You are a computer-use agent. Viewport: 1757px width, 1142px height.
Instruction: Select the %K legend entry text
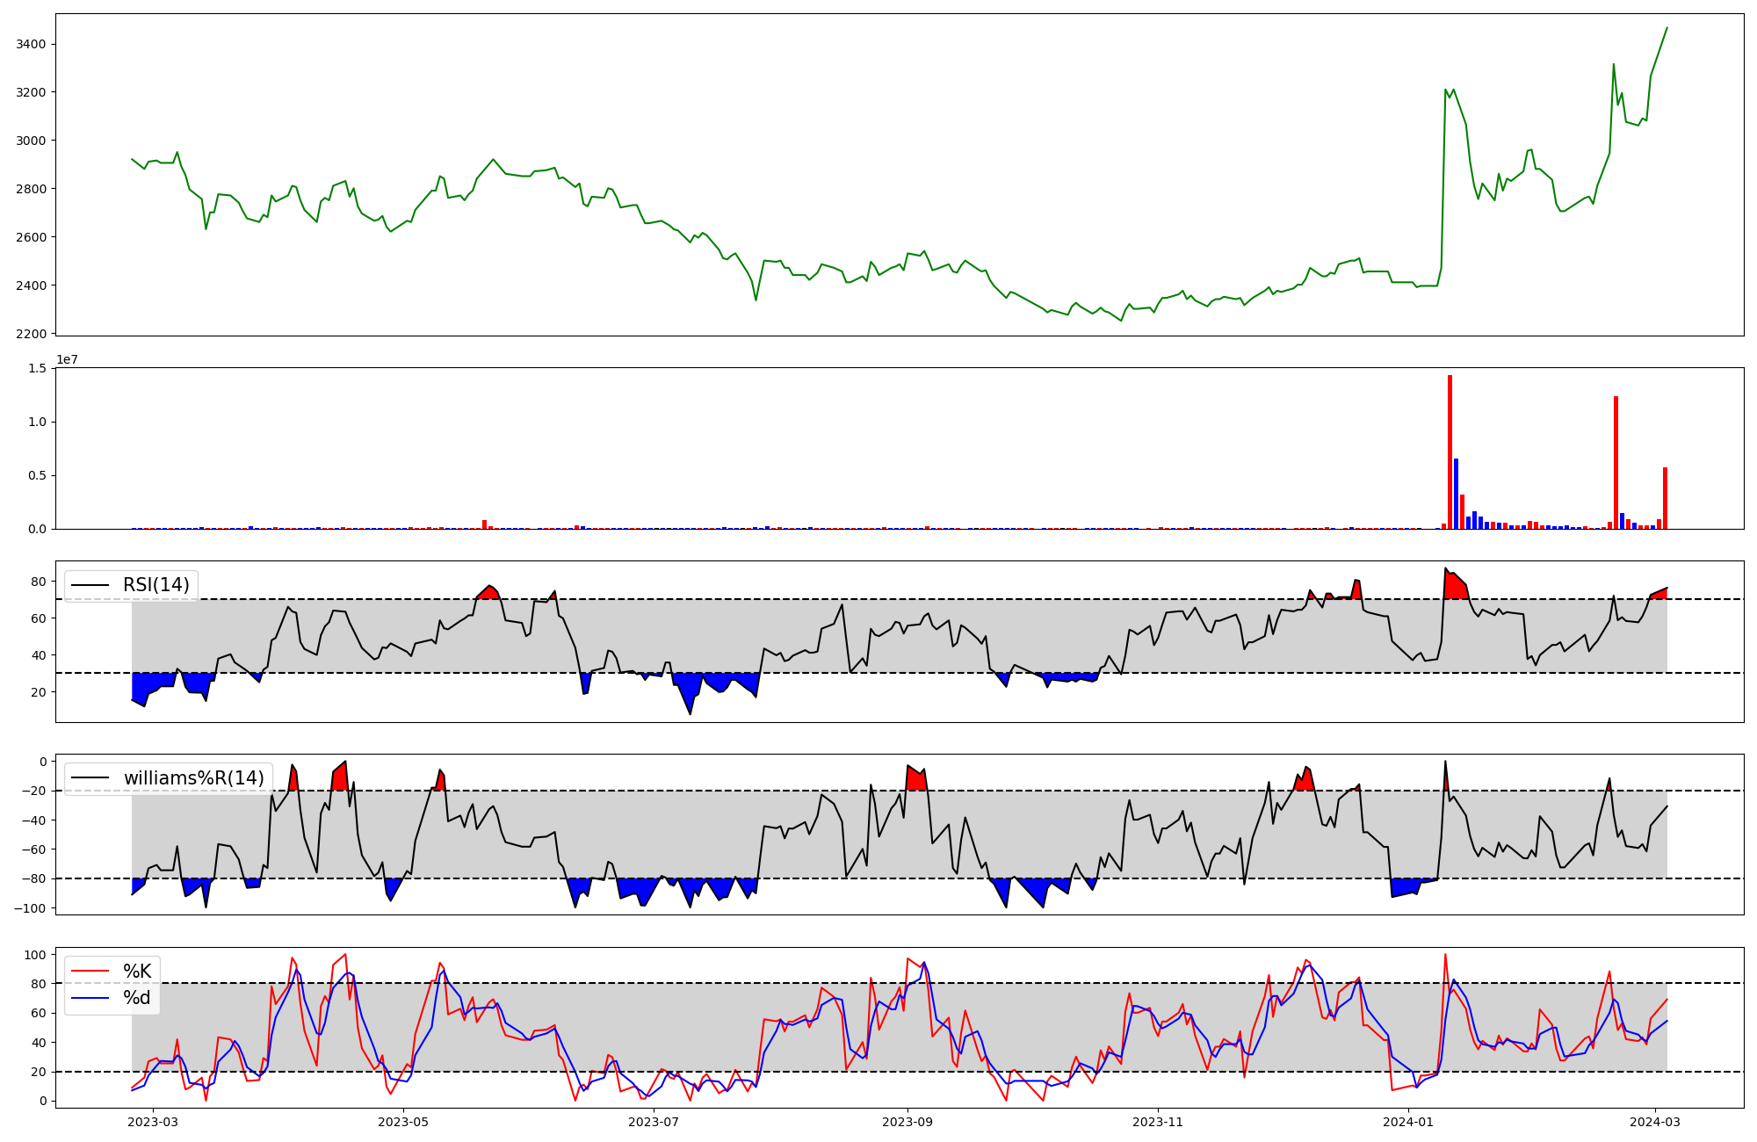click(137, 972)
